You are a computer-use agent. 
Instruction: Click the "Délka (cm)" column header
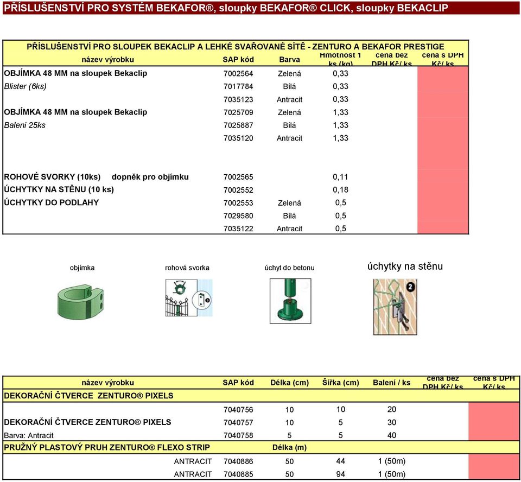click(289, 383)
